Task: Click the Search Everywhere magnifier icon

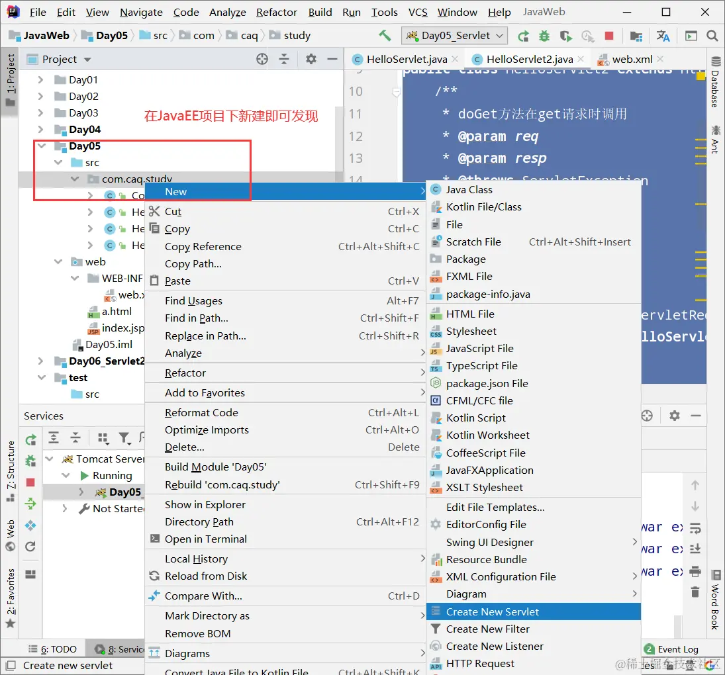Action: 712,36
